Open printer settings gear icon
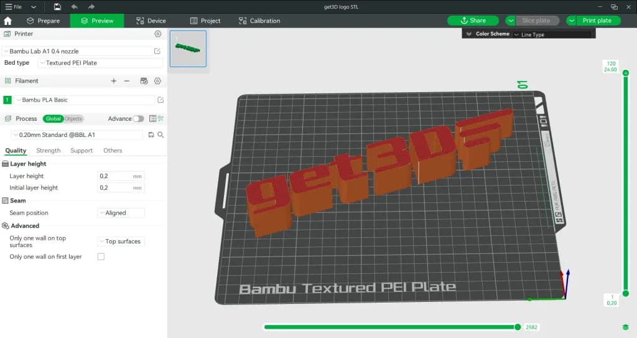This screenshot has width=637, height=338. (157, 34)
